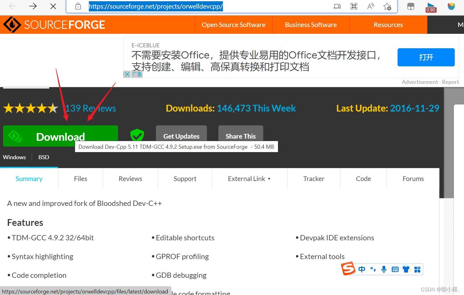The image size is (464, 295).
Task: Open the Business Software menu
Action: [311, 25]
